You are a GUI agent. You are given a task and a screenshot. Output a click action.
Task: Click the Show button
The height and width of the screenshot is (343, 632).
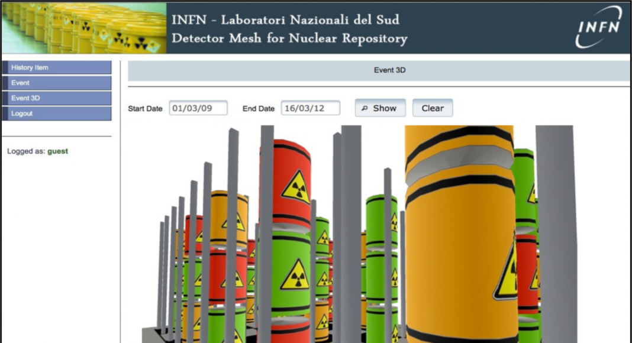(x=380, y=108)
